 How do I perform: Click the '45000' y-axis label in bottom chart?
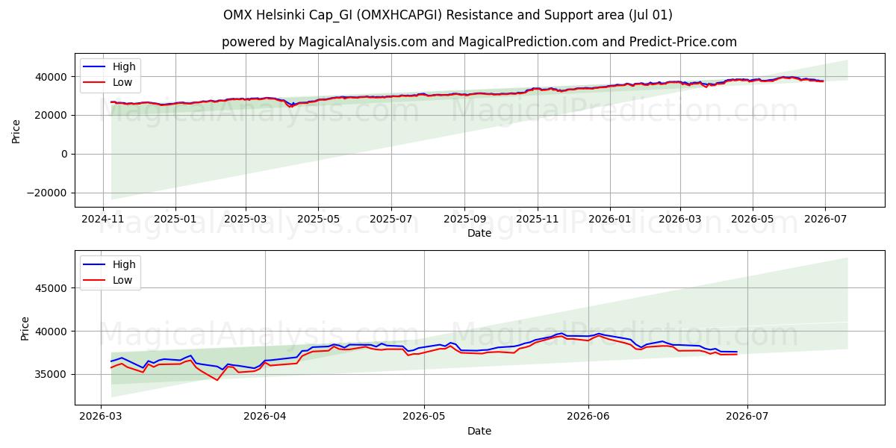pyautogui.click(x=52, y=288)
